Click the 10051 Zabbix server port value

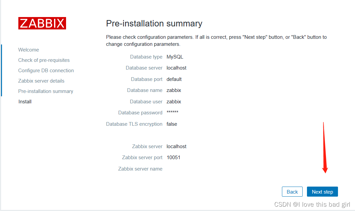[173, 157]
